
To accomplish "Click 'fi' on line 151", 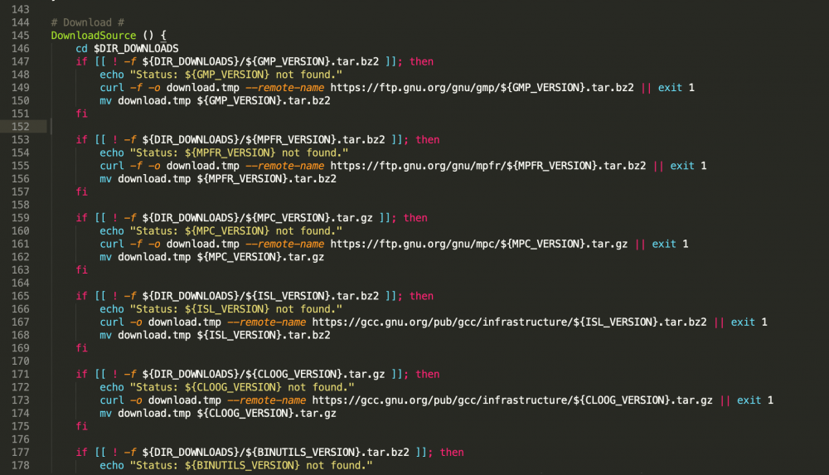I will (81, 114).
